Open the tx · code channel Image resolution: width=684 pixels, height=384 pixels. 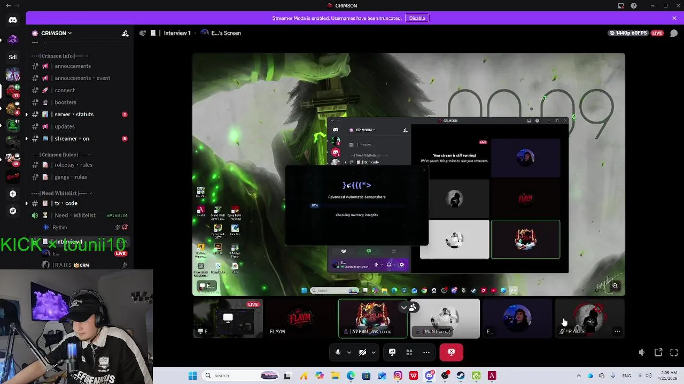79,203
